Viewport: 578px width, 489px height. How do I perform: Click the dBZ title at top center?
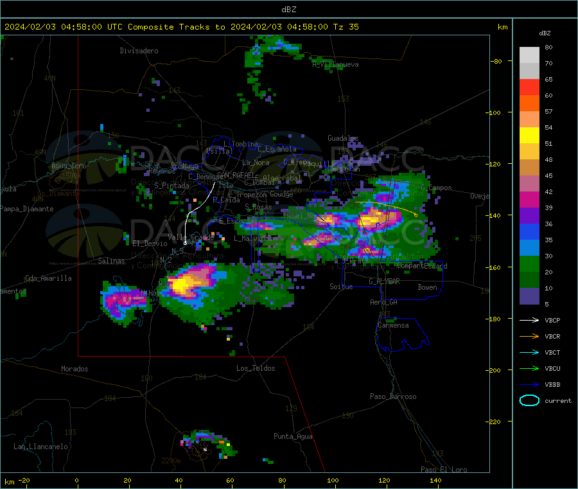(x=288, y=10)
